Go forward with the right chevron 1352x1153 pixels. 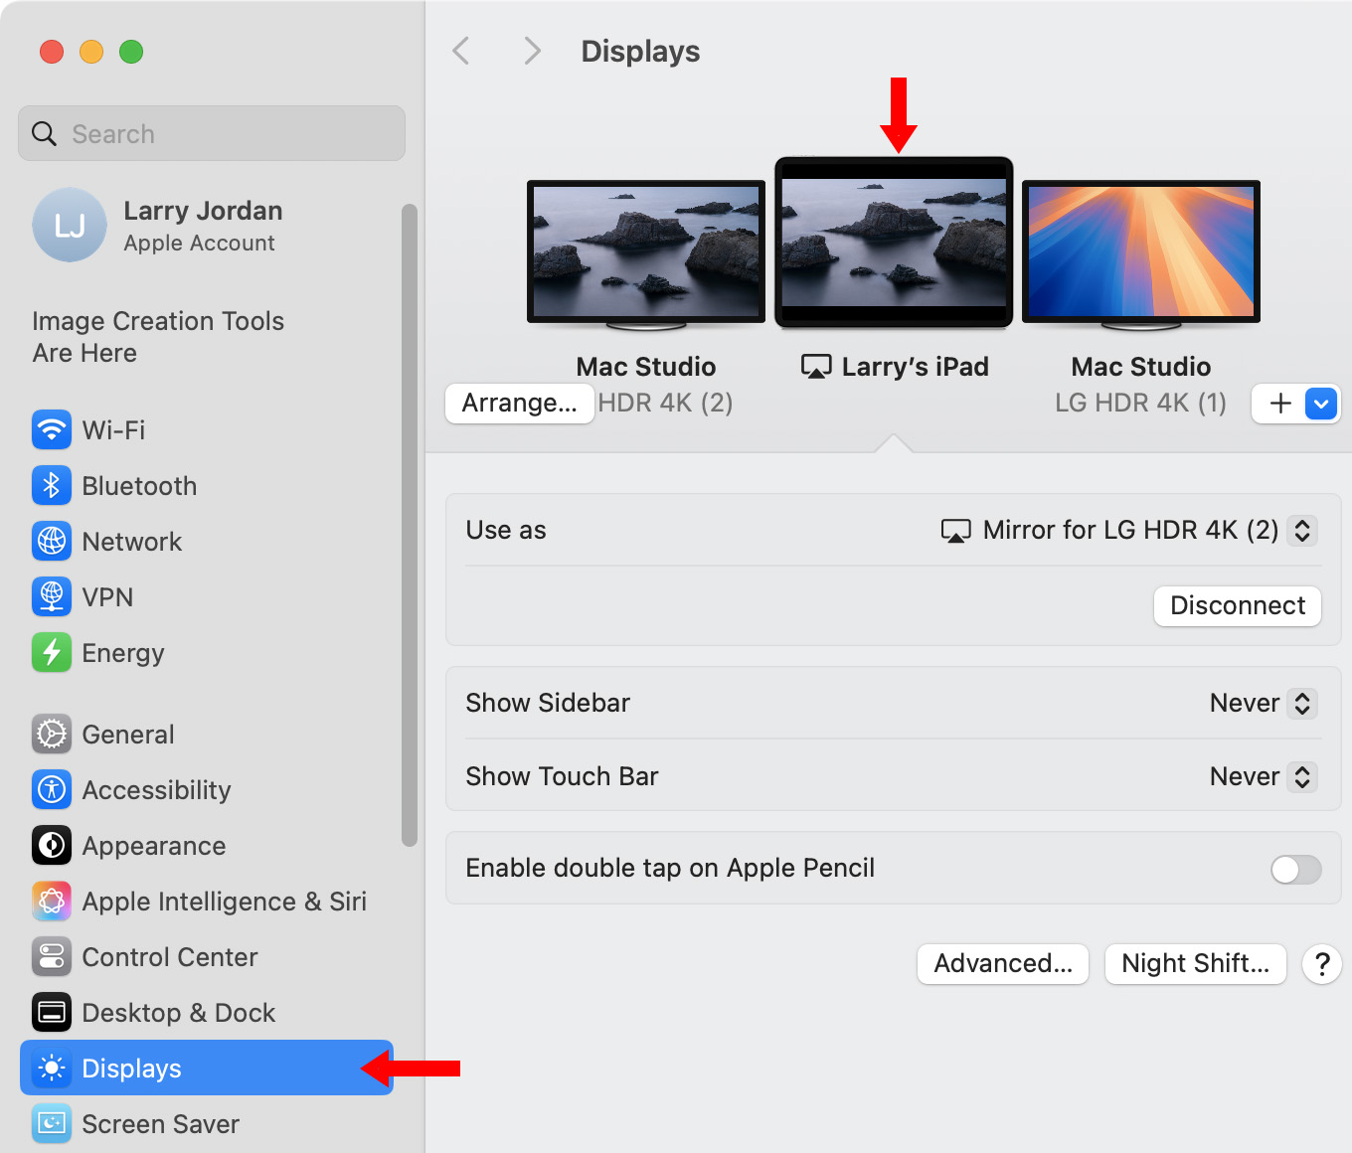click(532, 51)
